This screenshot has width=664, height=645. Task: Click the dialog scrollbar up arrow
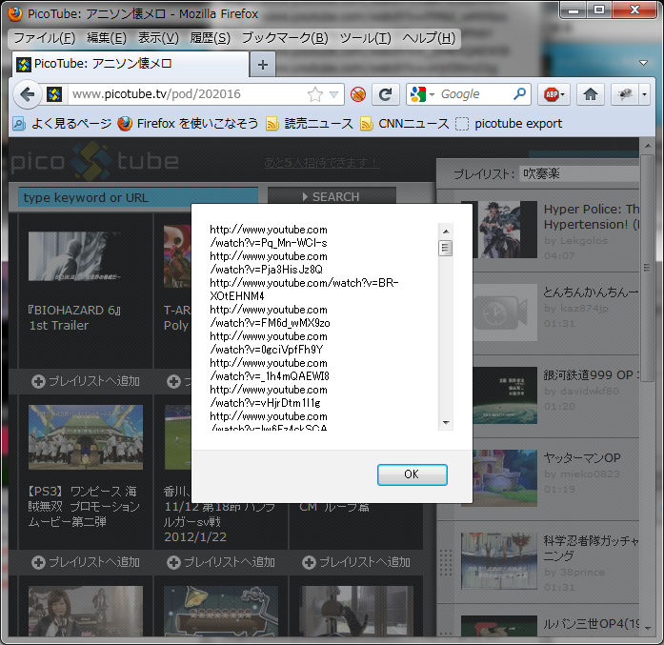point(446,232)
